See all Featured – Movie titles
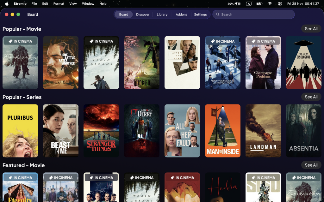The height and width of the screenshot is (202, 324). point(311,165)
